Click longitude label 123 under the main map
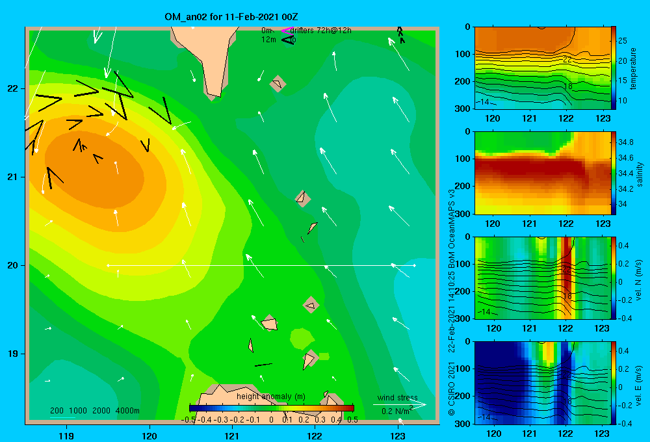Image resolution: width=650 pixels, height=442 pixels. [398, 435]
